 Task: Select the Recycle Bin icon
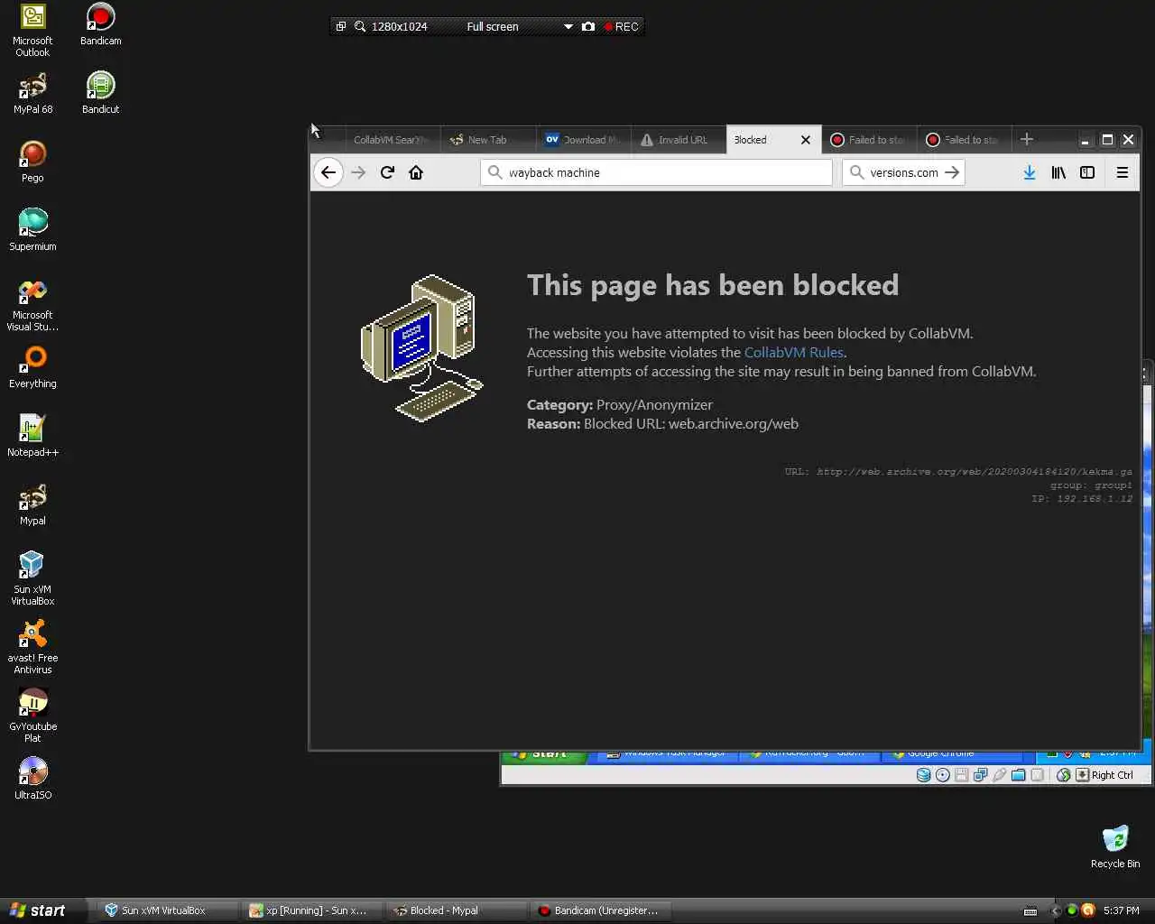1115,846
